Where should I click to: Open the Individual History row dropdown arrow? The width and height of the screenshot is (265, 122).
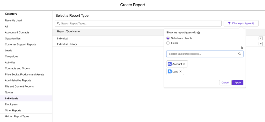pyautogui.click(x=261, y=44)
